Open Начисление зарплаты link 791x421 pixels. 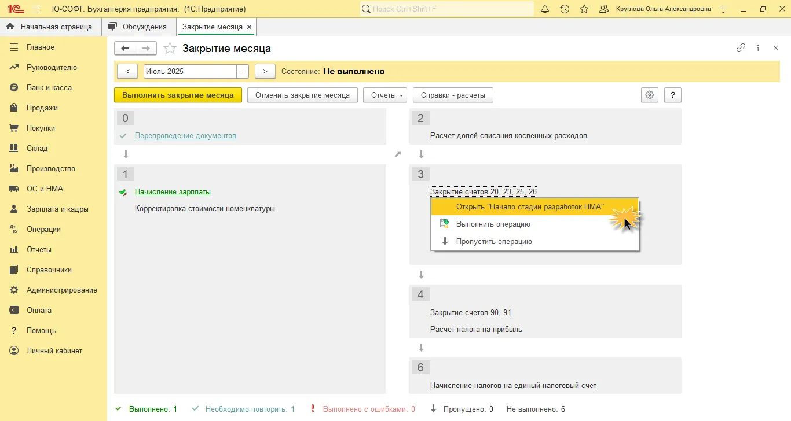[x=173, y=192]
